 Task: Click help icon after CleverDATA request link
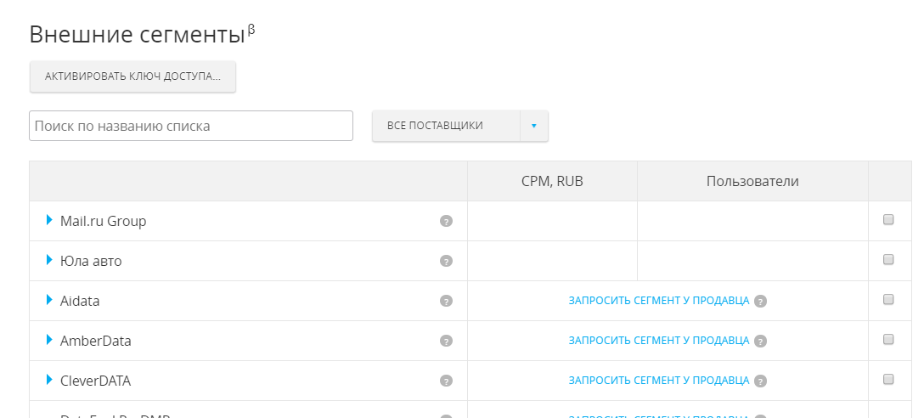click(x=760, y=381)
